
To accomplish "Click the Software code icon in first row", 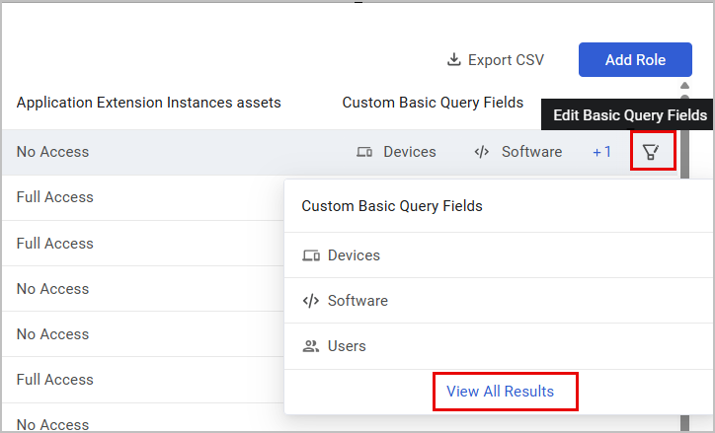I will pos(482,152).
